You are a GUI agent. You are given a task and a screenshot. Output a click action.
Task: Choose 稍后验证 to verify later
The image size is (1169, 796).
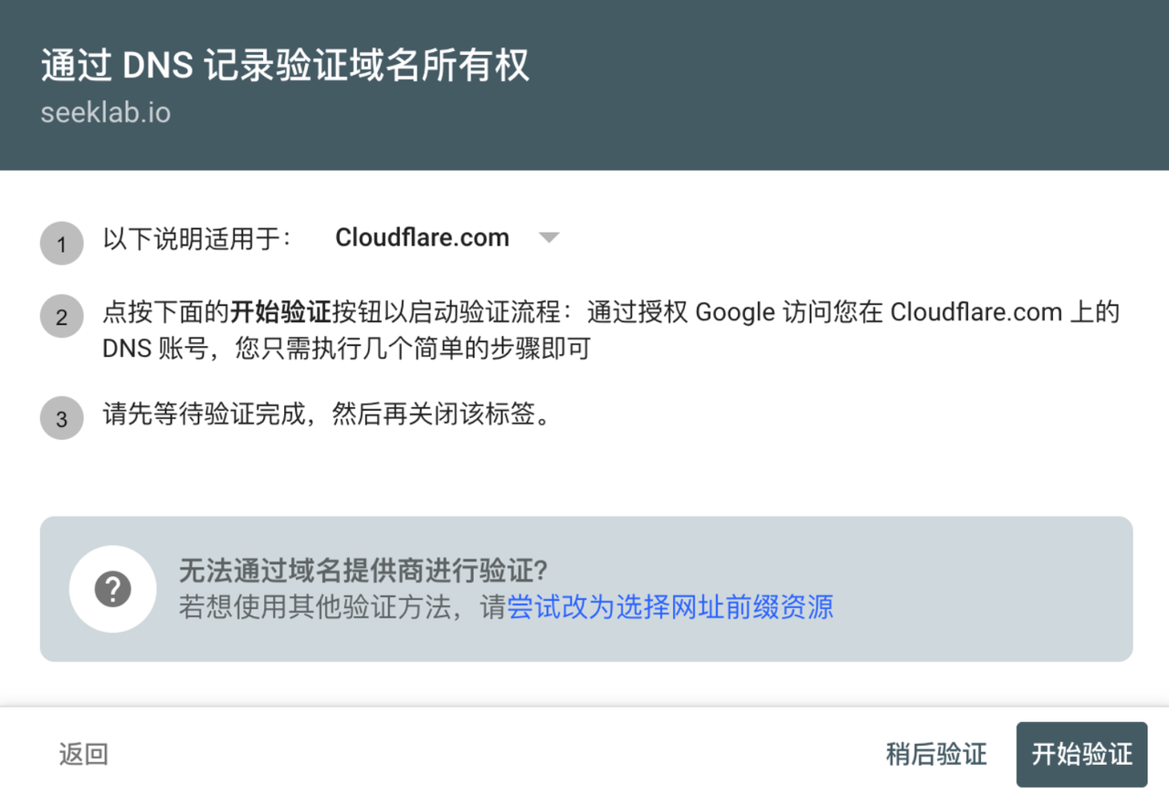[x=936, y=754]
